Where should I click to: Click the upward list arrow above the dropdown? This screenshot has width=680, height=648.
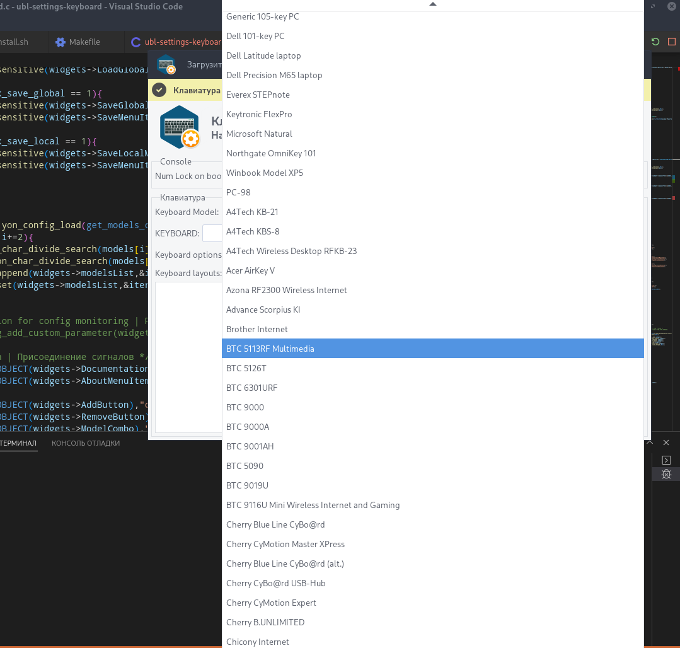coord(432,4)
